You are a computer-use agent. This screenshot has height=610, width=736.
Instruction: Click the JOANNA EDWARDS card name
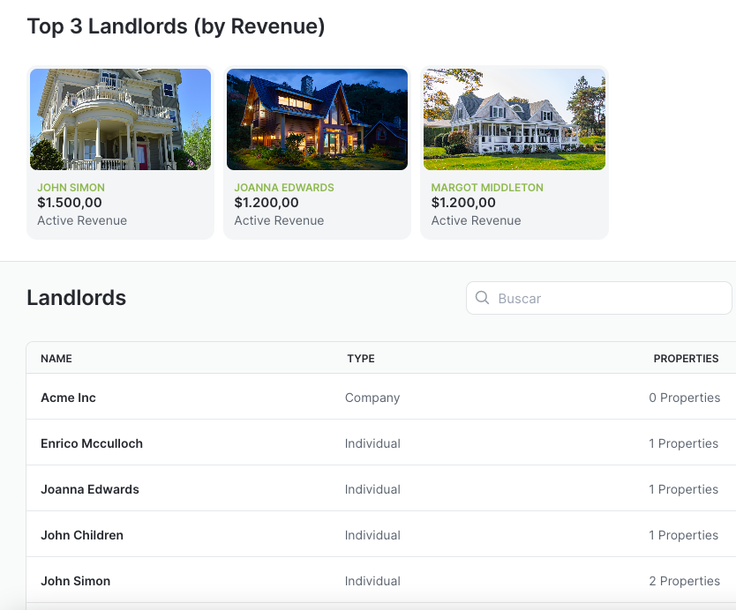coord(284,188)
